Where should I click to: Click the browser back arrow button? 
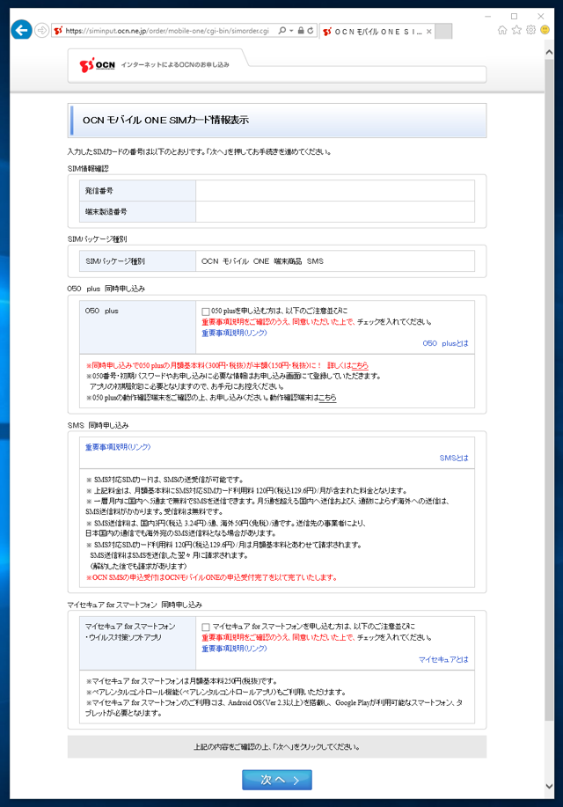point(21,30)
